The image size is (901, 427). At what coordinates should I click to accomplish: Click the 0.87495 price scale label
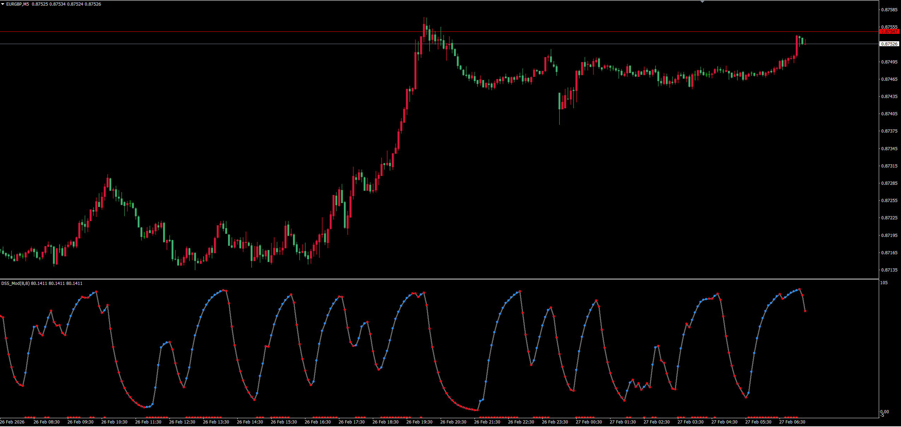click(x=889, y=62)
